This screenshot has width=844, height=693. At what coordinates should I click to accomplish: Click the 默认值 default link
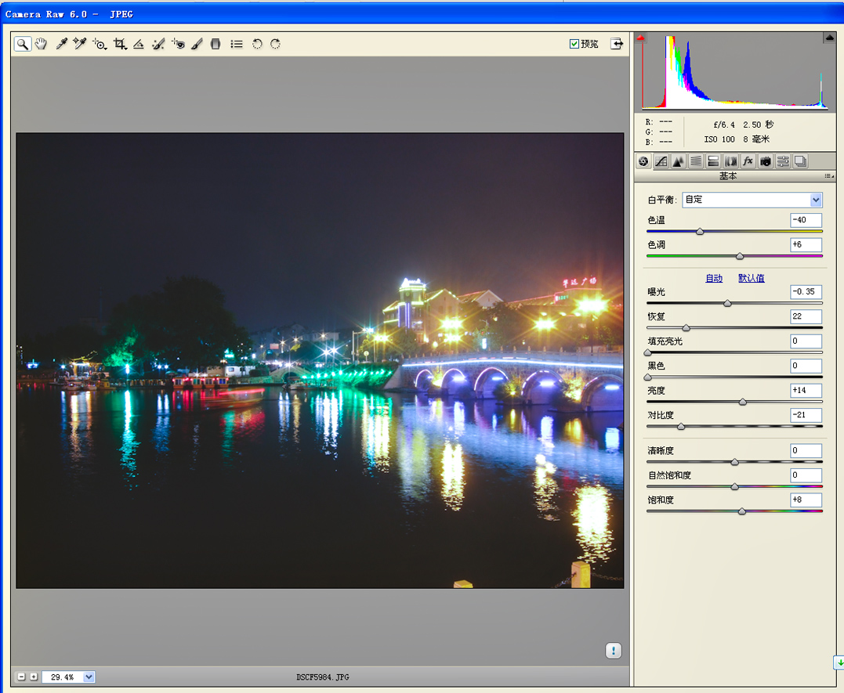point(751,278)
